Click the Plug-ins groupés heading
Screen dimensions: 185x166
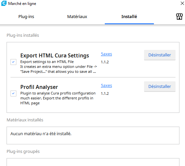pyautogui.click(x=23, y=152)
